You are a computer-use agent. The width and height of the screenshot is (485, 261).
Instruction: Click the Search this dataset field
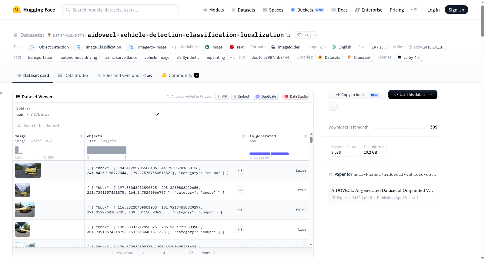click(163, 125)
